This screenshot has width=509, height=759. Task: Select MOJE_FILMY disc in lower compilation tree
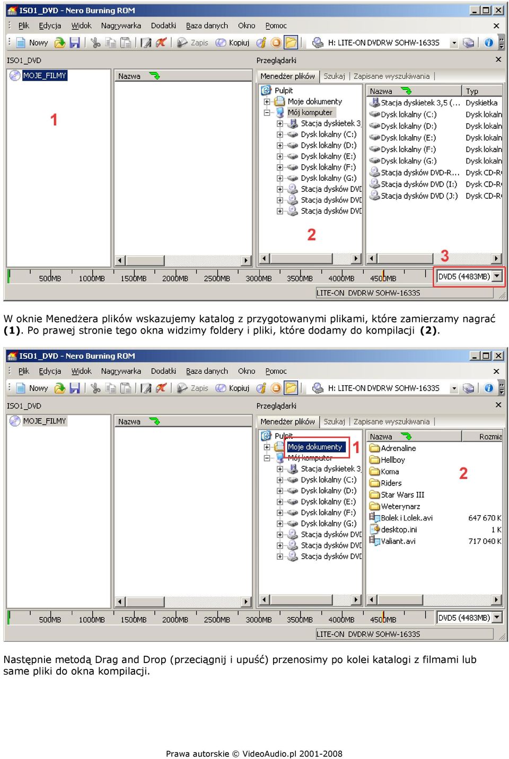(45, 421)
